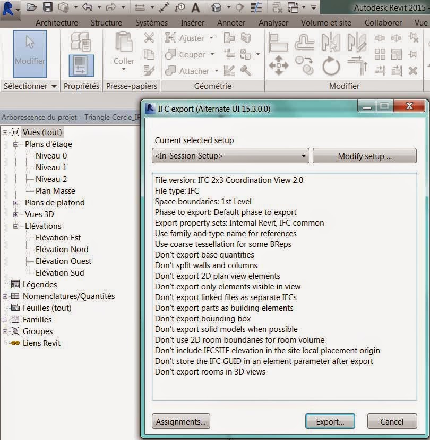
Task: Open the Sélectionner dropdown
Action: [x=30, y=86]
